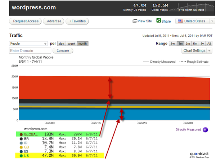Click the ES legend row label
This screenshot has height=160, width=216.
[x=26, y=151]
